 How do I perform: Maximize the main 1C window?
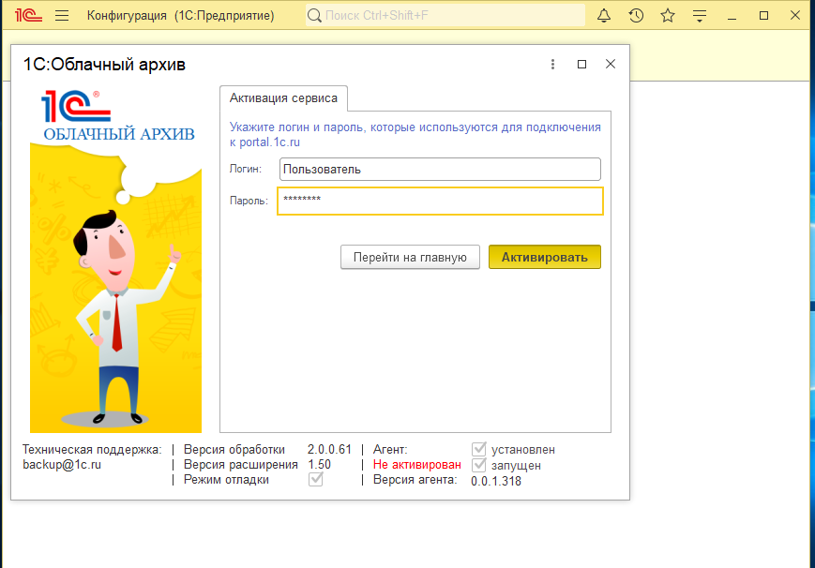763,16
